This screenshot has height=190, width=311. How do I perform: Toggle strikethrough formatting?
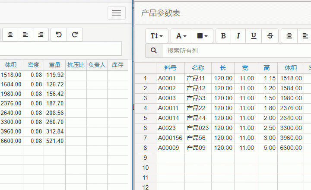(270, 36)
